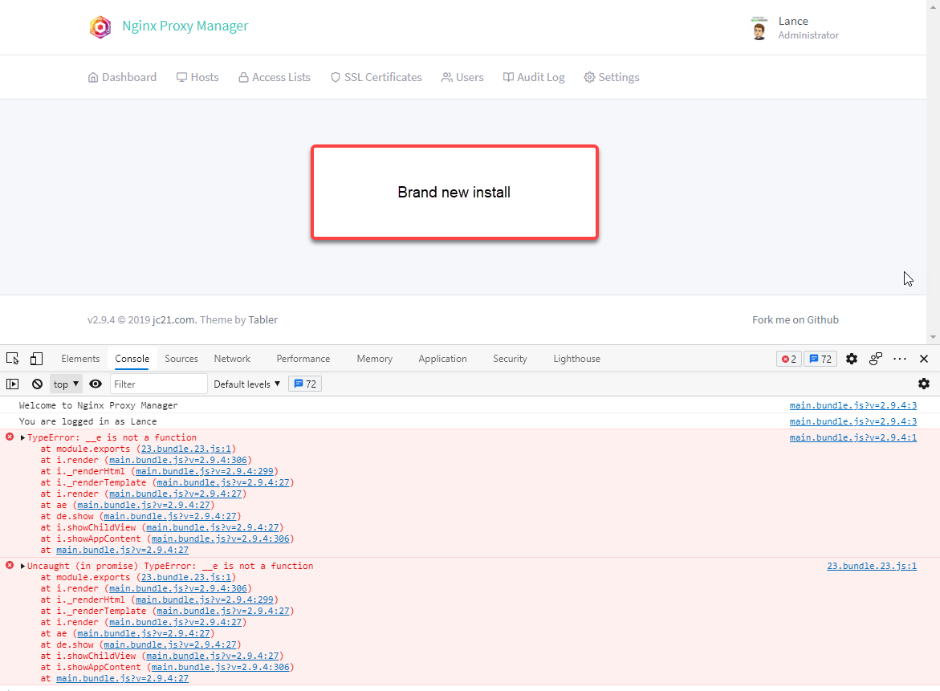Switch to the Lighthouse tab
Viewport: 940px width, 691px height.
point(576,359)
